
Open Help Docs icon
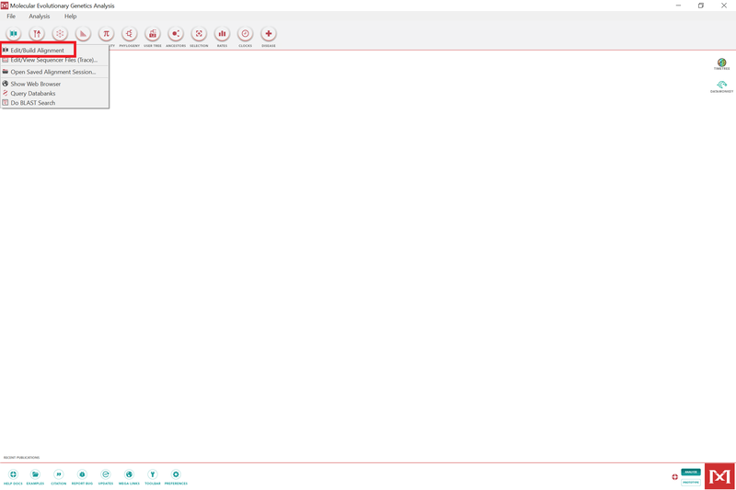[x=13, y=474]
